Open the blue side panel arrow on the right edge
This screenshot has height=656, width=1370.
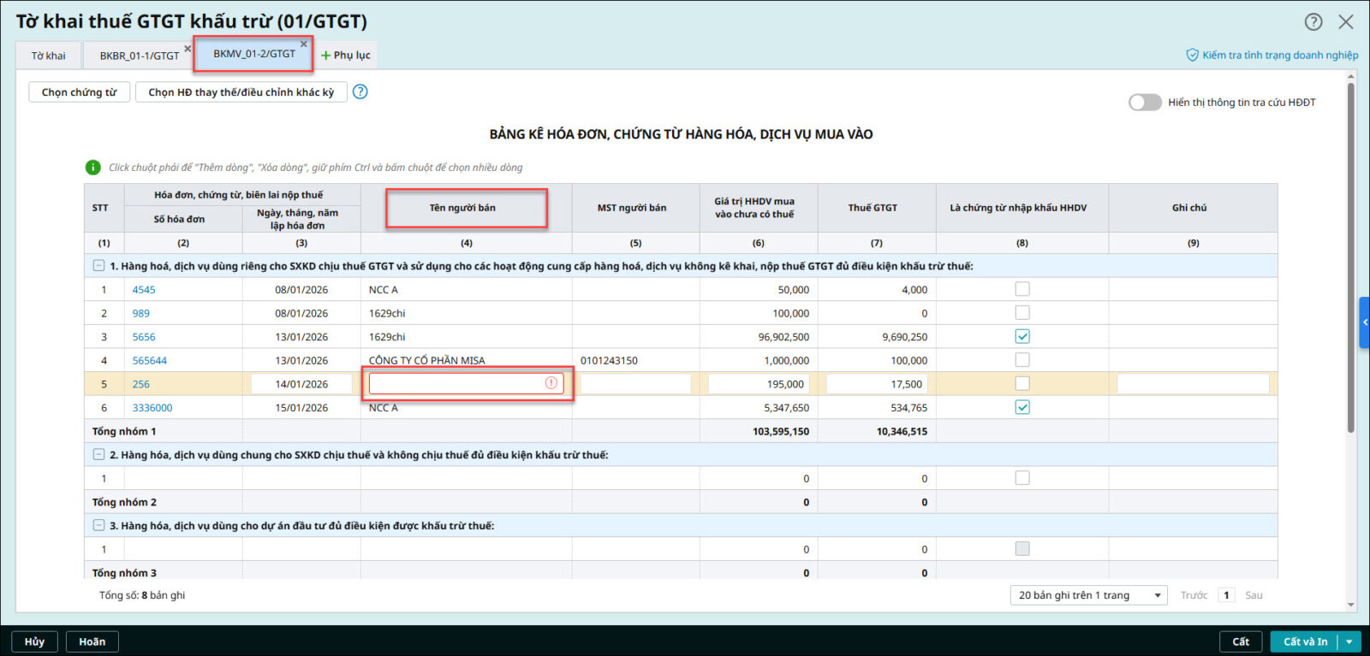pos(1364,322)
